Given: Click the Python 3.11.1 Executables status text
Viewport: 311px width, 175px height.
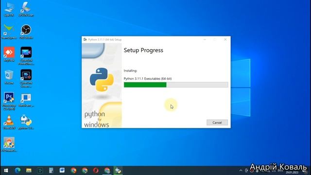Looking at the screenshot, I should coord(148,79).
